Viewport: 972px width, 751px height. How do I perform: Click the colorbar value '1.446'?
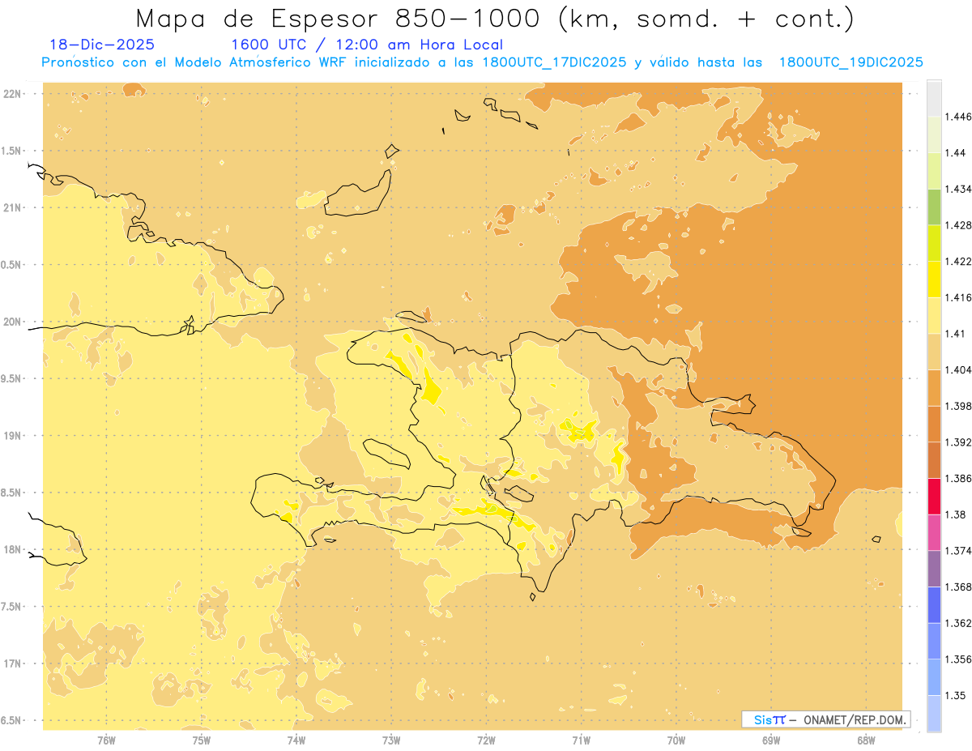pyautogui.click(x=957, y=117)
